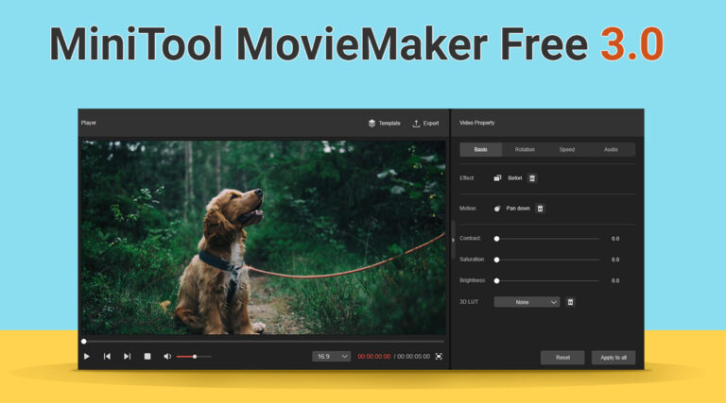Skip to previous frame icon
The image size is (726, 403).
click(x=107, y=357)
